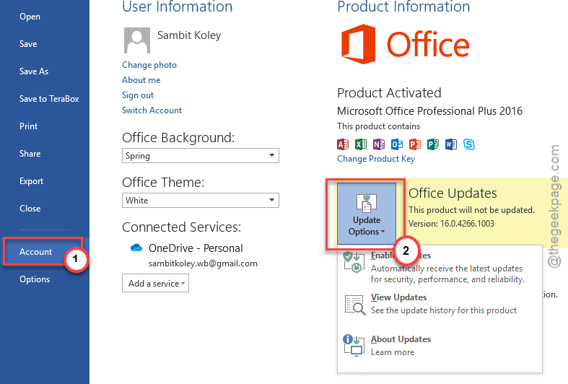Click the Publisher app icon
Viewport: 568px width, 384px height.
[x=433, y=144]
